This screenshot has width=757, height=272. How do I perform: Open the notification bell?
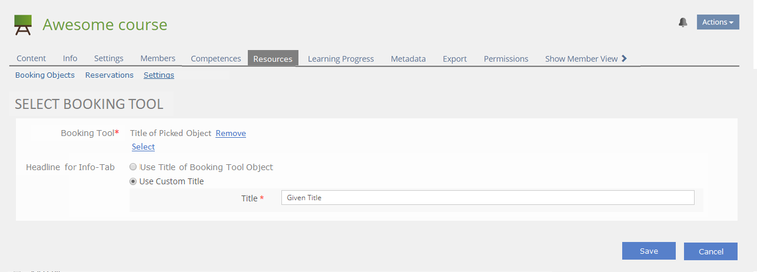click(683, 22)
